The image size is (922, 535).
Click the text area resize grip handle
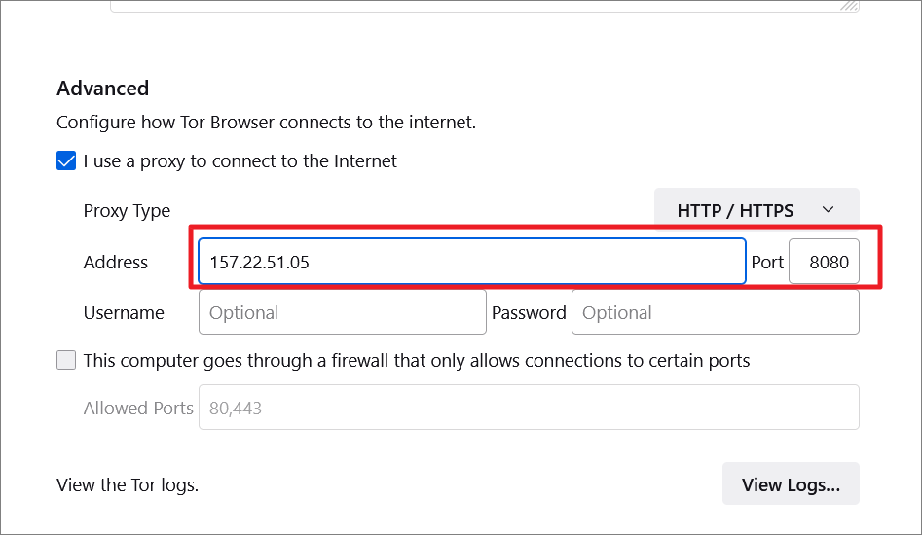coord(849,6)
